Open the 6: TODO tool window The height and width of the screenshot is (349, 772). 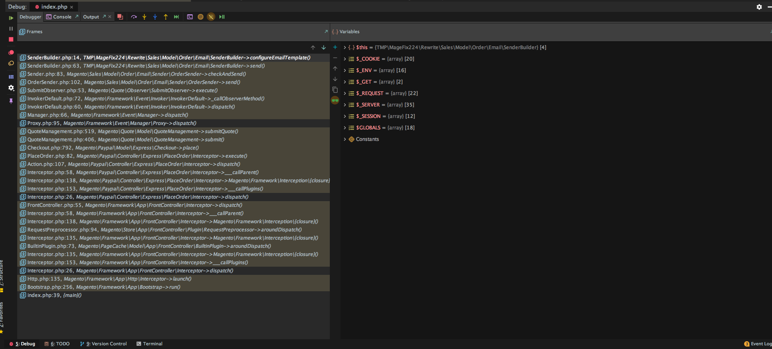click(x=57, y=344)
